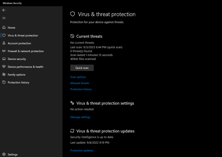Open the hamburger navigation menu

[x=4, y=18]
